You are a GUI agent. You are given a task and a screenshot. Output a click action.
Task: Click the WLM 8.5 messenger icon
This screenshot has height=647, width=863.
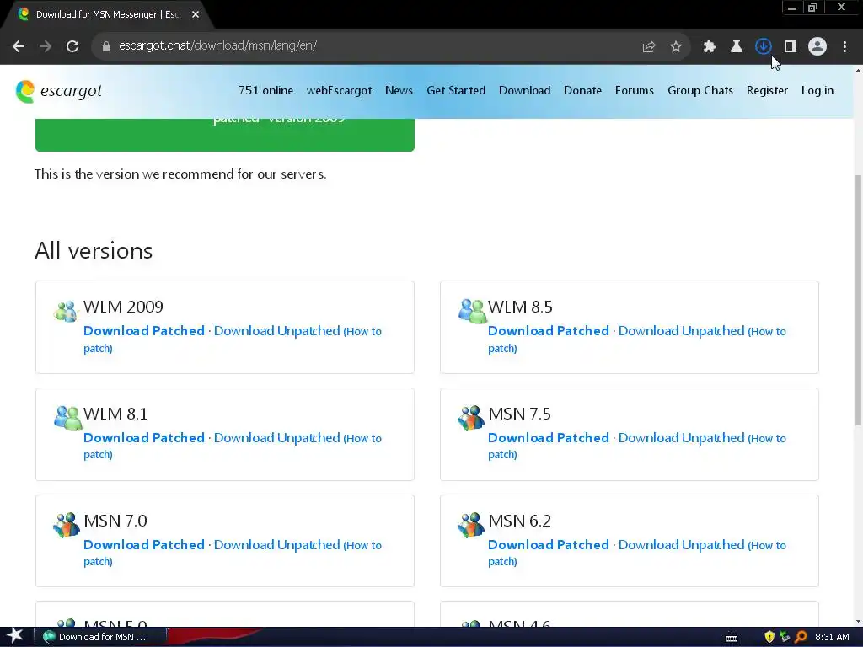point(472,312)
